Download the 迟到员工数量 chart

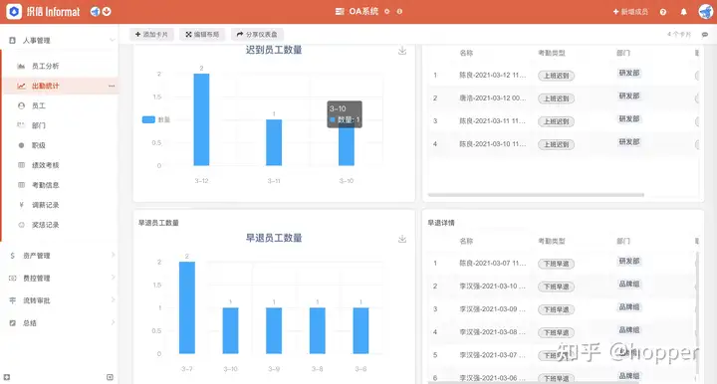click(402, 51)
